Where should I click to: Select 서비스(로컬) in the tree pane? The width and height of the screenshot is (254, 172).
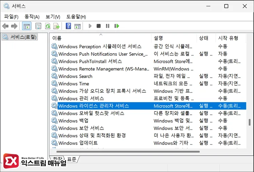click(20, 37)
